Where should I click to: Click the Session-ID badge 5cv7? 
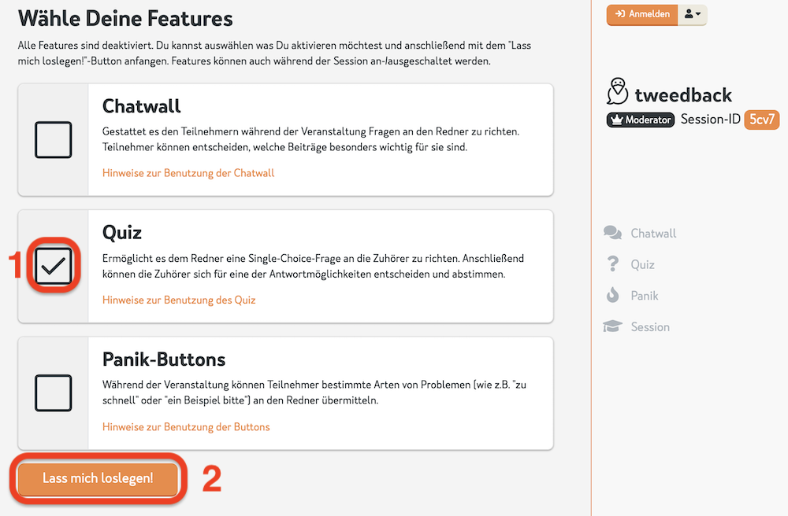[x=761, y=120]
